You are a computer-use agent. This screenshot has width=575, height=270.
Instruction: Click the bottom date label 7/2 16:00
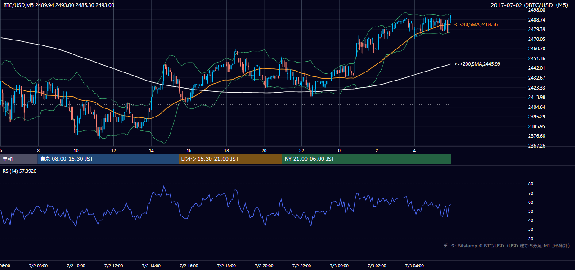(189, 266)
